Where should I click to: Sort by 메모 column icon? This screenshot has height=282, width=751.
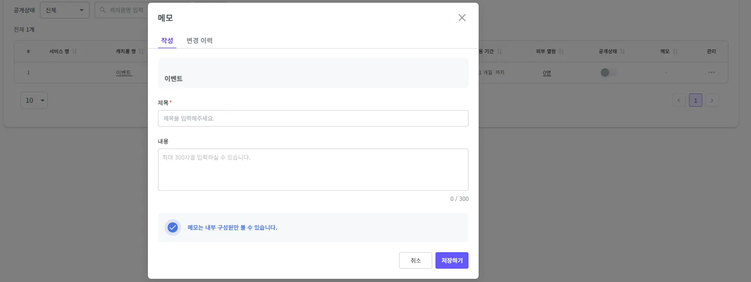point(675,51)
